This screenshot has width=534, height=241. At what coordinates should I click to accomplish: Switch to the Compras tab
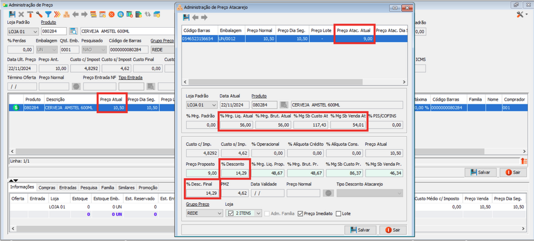pyautogui.click(x=47, y=187)
